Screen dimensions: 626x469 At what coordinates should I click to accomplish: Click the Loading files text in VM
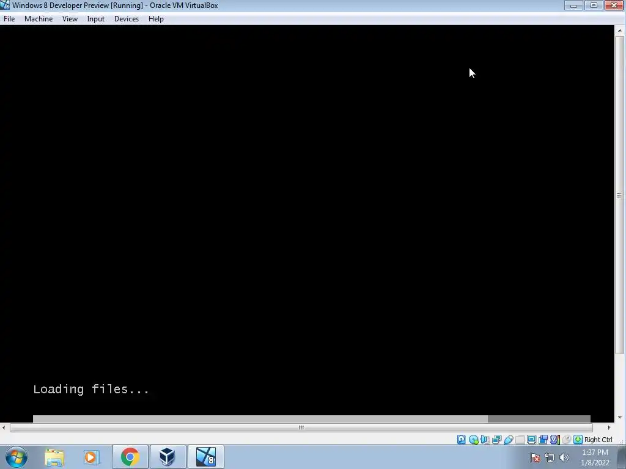click(91, 389)
